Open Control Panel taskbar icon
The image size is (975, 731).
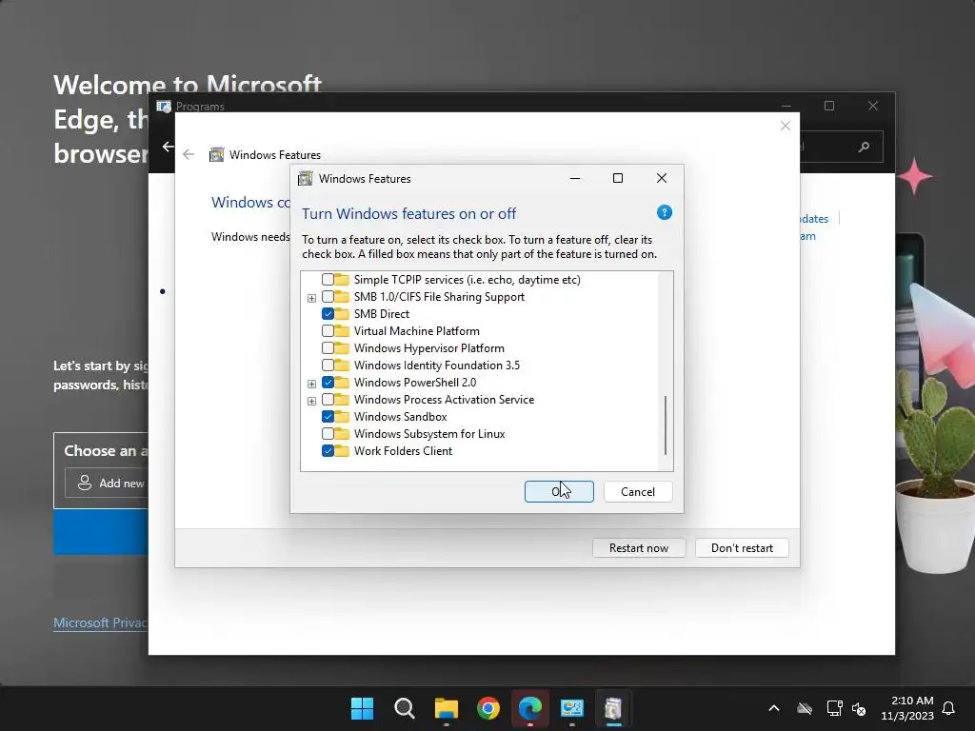571,708
